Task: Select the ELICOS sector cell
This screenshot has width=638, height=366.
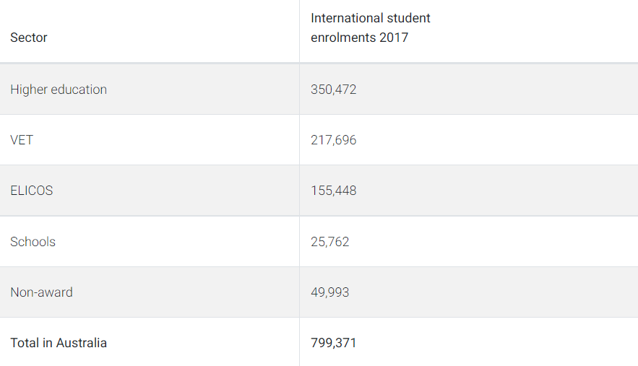Action: 32,191
